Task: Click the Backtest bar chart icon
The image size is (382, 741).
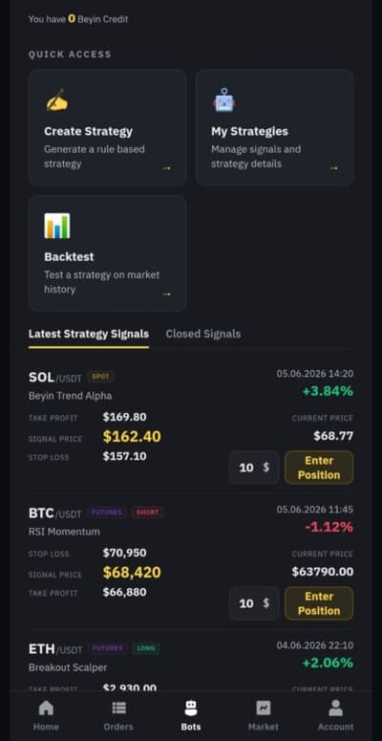Action: coord(56,226)
